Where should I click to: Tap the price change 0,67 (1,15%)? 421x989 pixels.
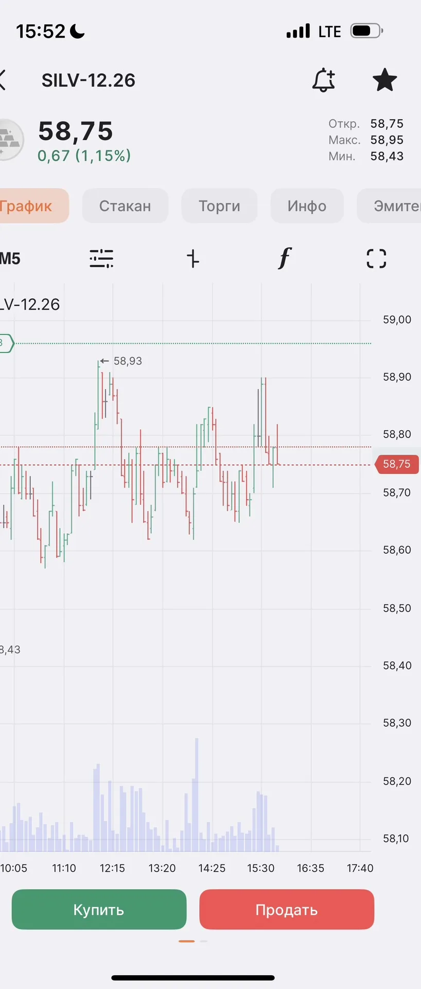pyautogui.click(x=84, y=156)
